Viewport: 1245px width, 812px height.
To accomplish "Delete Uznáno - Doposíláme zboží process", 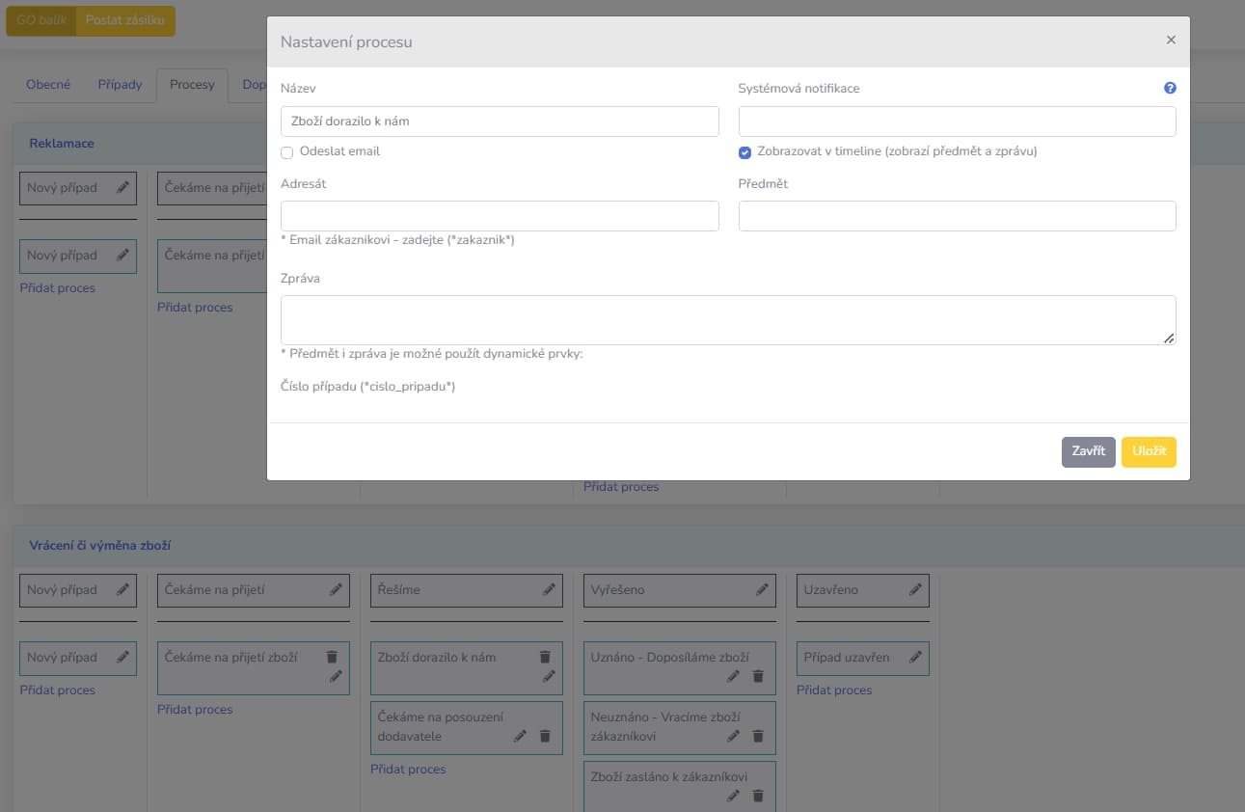I will click(758, 677).
